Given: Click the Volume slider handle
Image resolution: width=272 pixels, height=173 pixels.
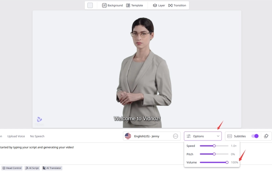Looking at the screenshot, I should 227,162.
